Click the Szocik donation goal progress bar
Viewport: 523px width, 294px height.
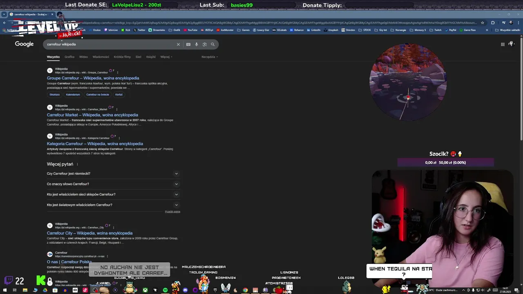point(445,163)
